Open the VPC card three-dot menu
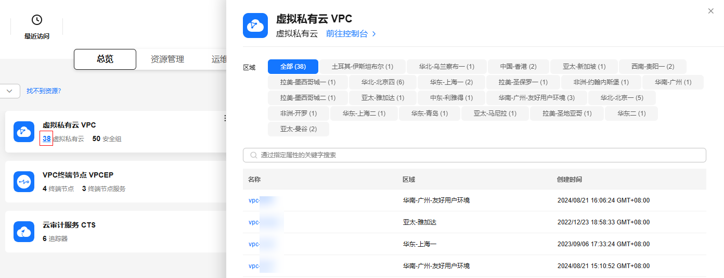This screenshot has width=724, height=278. (225, 118)
